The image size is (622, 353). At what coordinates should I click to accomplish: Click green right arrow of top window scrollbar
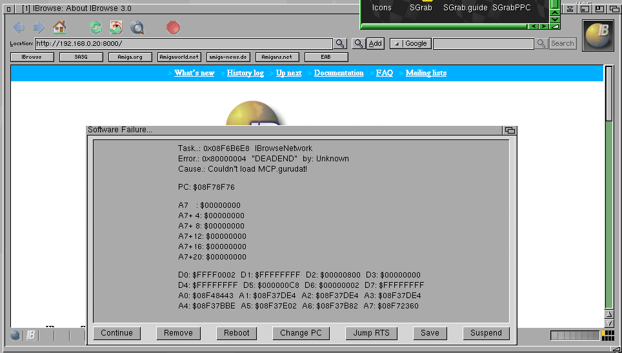543,26
